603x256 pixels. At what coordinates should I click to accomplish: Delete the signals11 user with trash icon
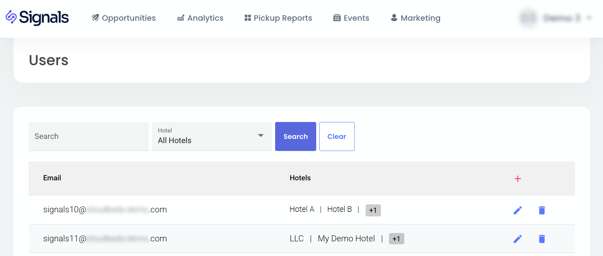(x=542, y=239)
